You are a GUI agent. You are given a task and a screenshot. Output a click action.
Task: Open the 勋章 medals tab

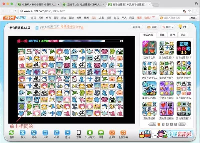click(x=162, y=35)
